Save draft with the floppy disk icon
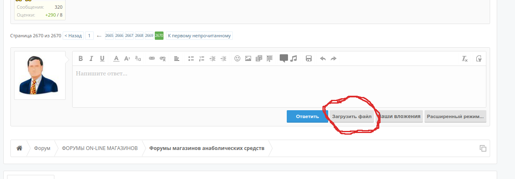Screen dimensions: 515x179 coord(309,58)
